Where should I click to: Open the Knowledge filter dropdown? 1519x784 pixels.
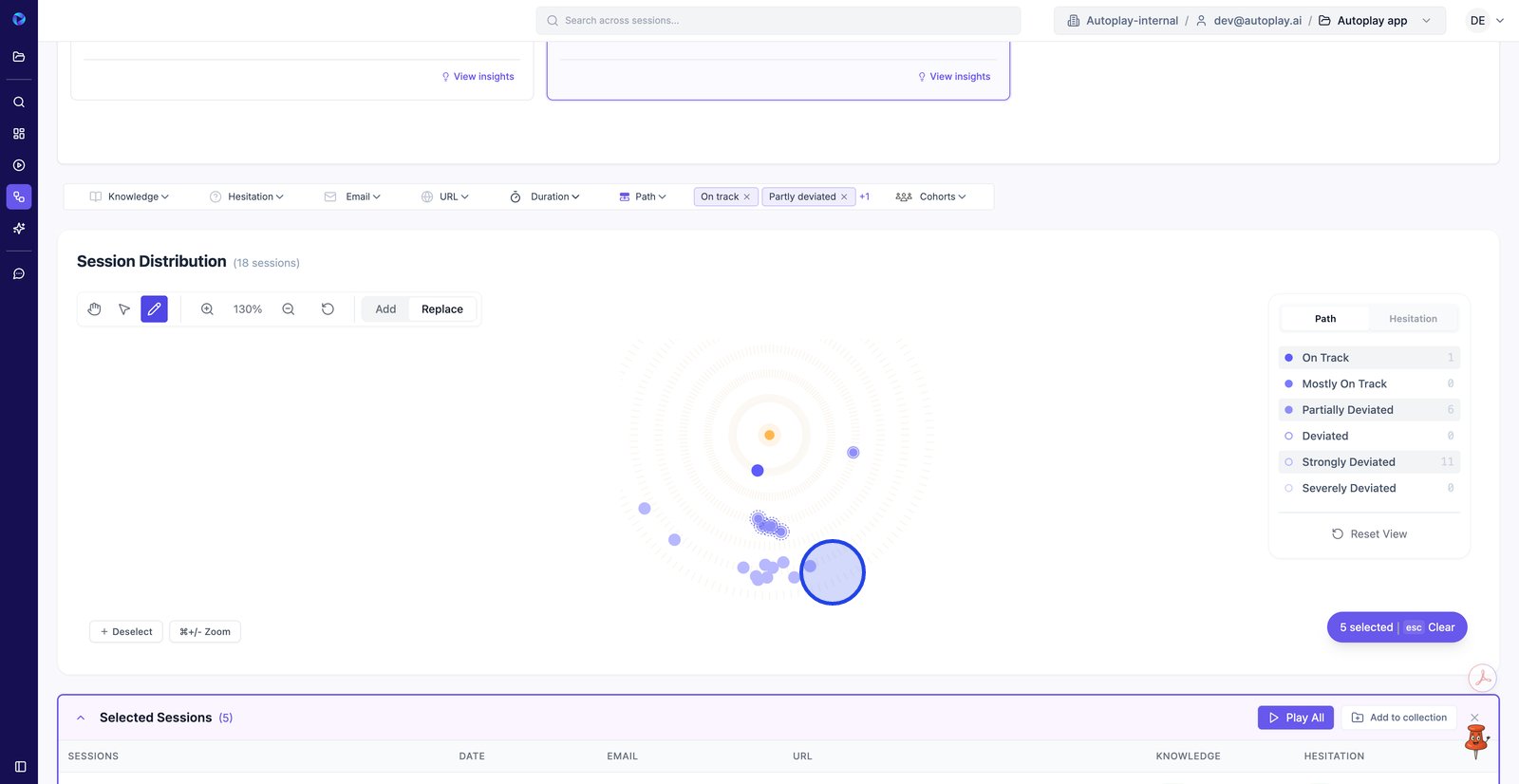tap(130, 196)
